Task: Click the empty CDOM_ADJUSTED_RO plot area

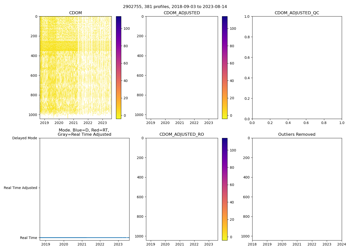Action: [x=182, y=189]
